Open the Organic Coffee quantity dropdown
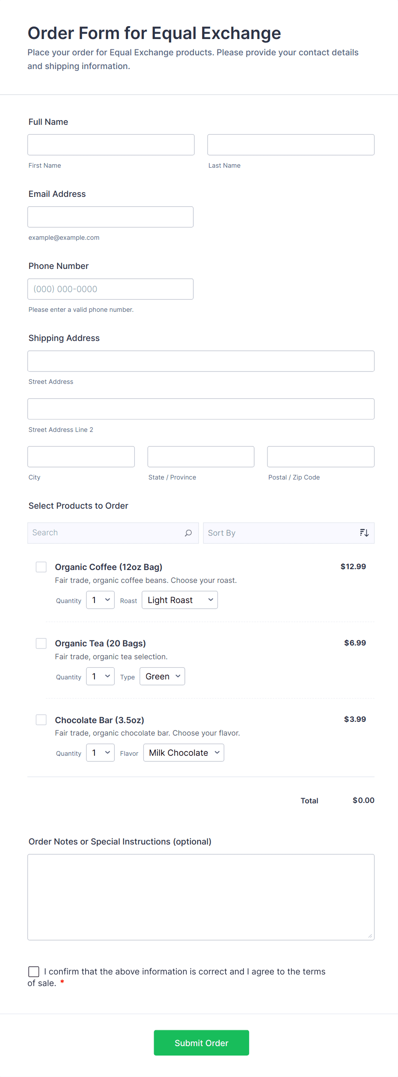The height and width of the screenshot is (1077, 398). (100, 600)
